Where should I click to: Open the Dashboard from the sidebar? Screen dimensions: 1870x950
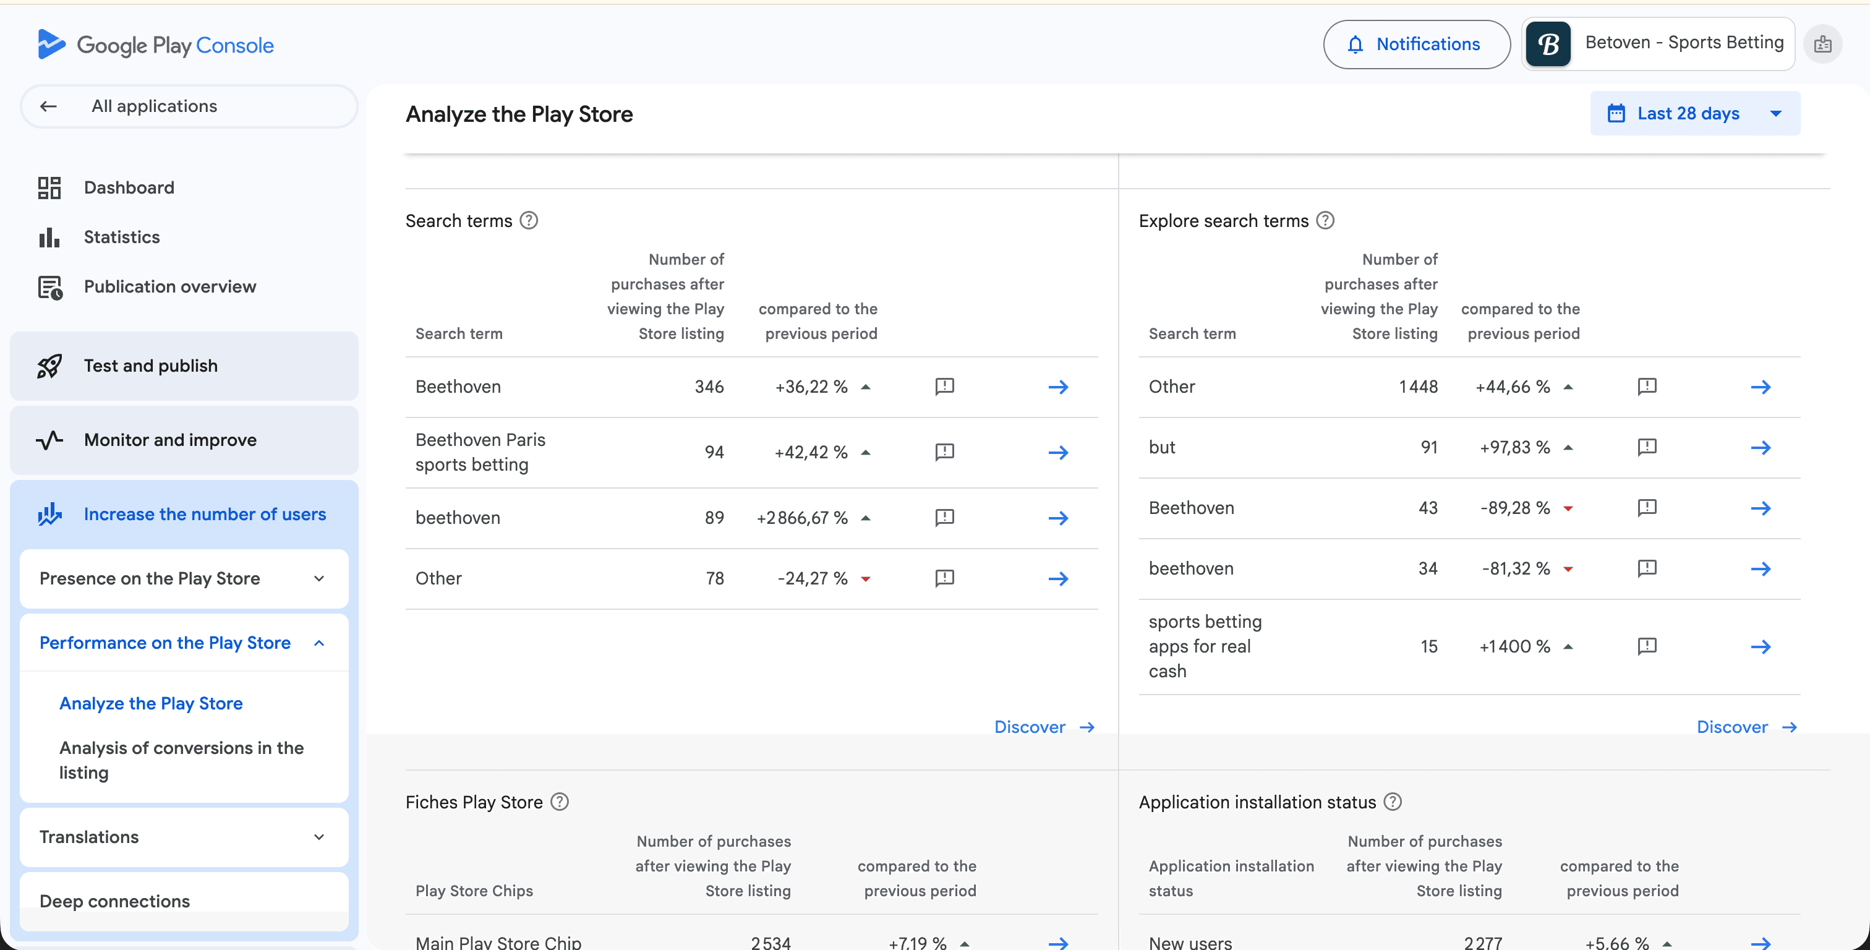[x=129, y=187]
